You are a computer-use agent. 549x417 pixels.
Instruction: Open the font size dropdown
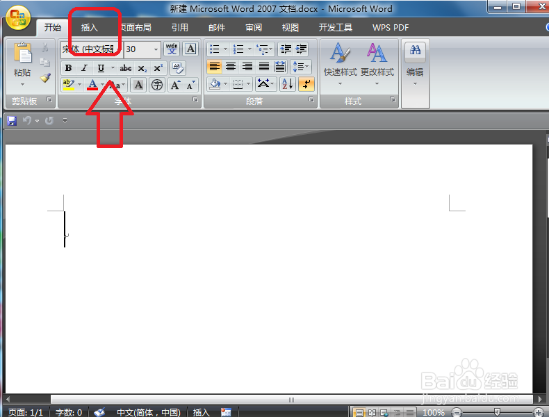(x=156, y=49)
